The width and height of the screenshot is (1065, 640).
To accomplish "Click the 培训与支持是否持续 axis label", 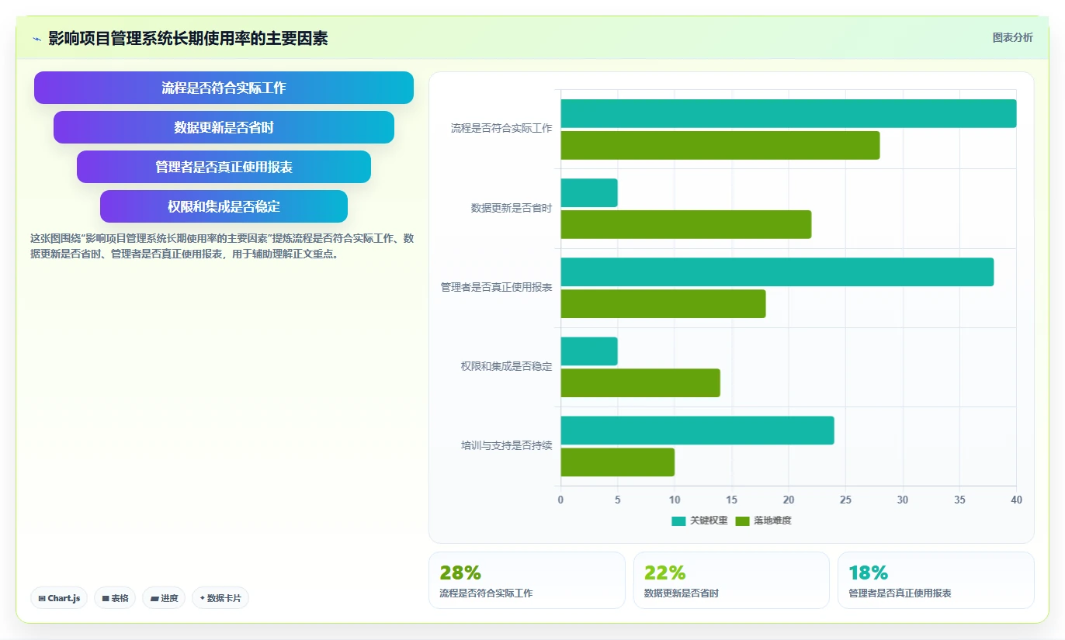I will pyautogui.click(x=506, y=446).
